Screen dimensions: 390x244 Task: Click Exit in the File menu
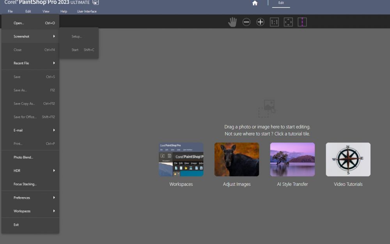[x=30, y=225]
